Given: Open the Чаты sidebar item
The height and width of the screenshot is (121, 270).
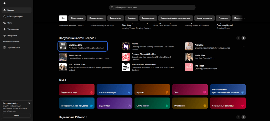Looking at the screenshot, I should [x=16, y=23].
